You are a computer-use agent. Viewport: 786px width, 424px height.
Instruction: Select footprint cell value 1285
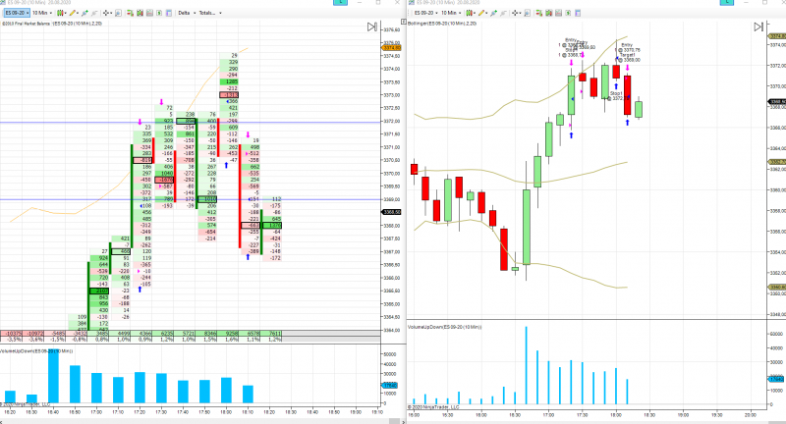click(230, 81)
